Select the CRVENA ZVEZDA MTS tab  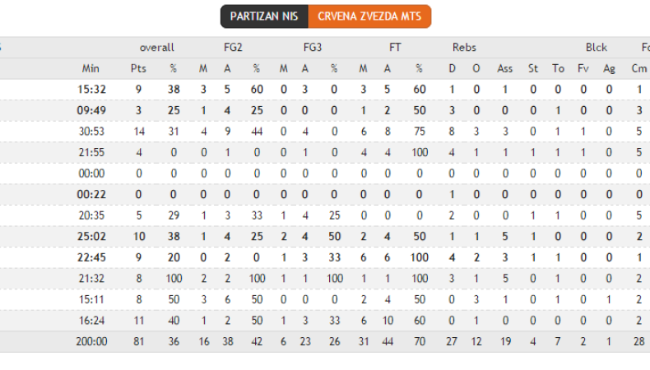[369, 16]
